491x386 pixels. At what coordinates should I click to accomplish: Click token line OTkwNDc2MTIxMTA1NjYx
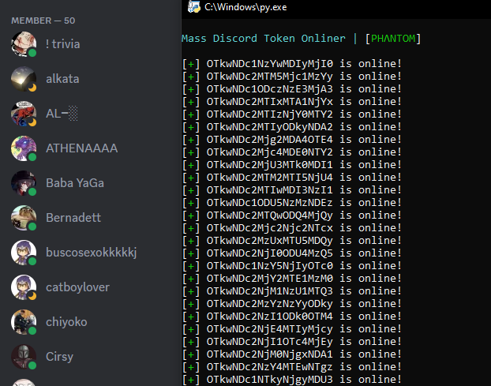coord(292,102)
